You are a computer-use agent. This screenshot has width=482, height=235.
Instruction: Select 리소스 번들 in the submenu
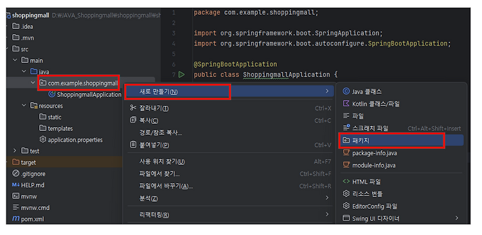(x=401, y=194)
